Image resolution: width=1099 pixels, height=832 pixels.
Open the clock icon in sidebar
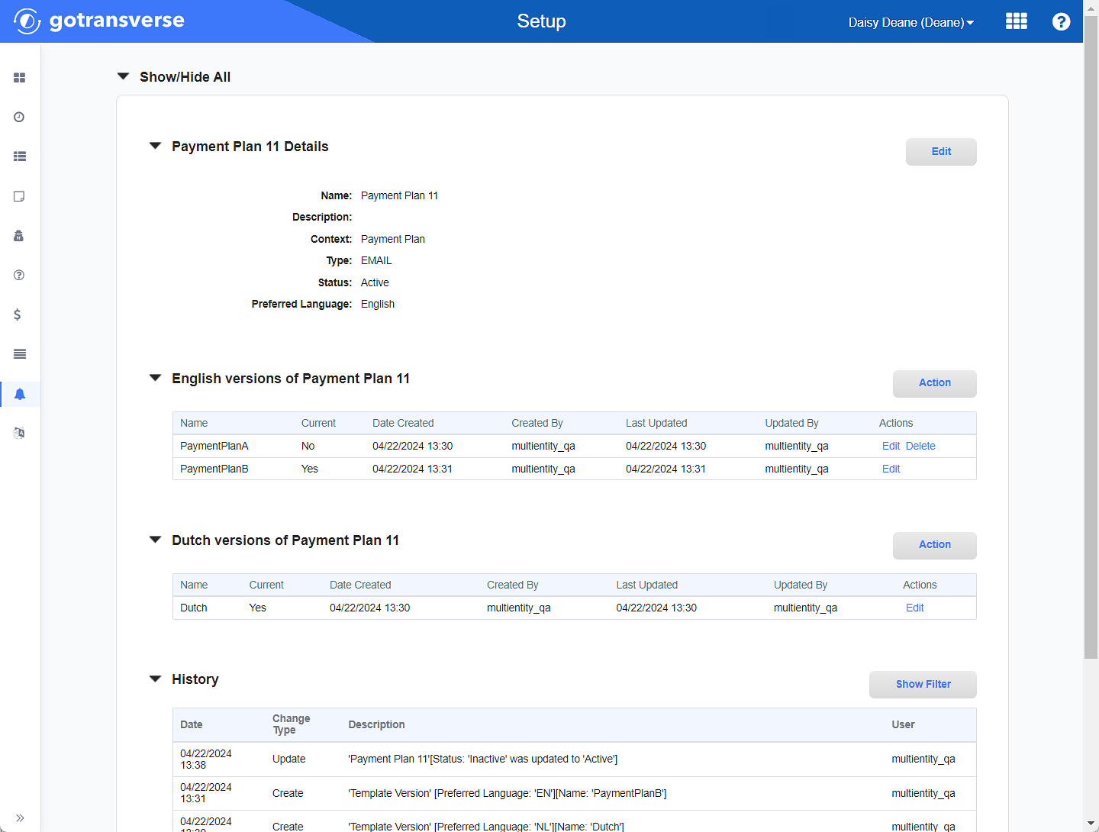[20, 117]
